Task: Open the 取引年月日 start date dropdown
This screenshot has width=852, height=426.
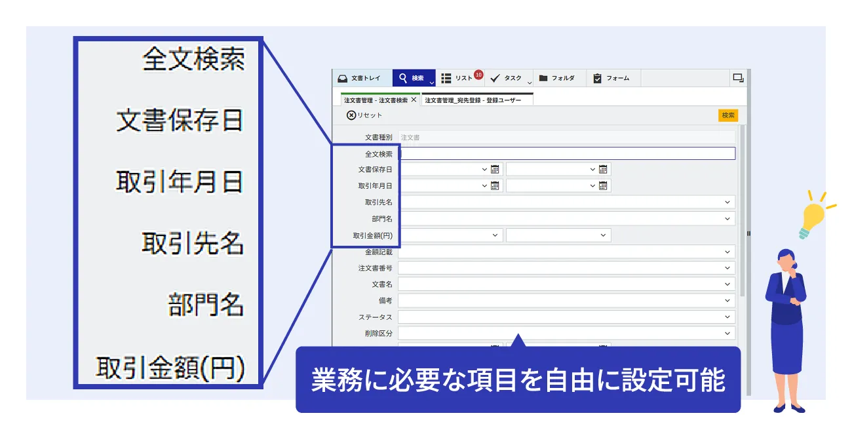Action: coord(484,185)
